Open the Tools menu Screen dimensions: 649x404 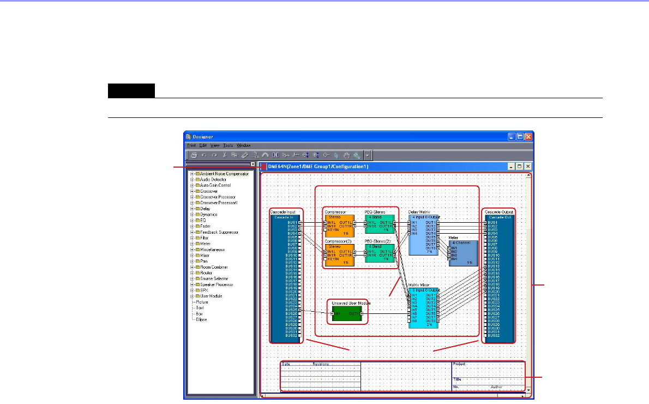(x=228, y=145)
